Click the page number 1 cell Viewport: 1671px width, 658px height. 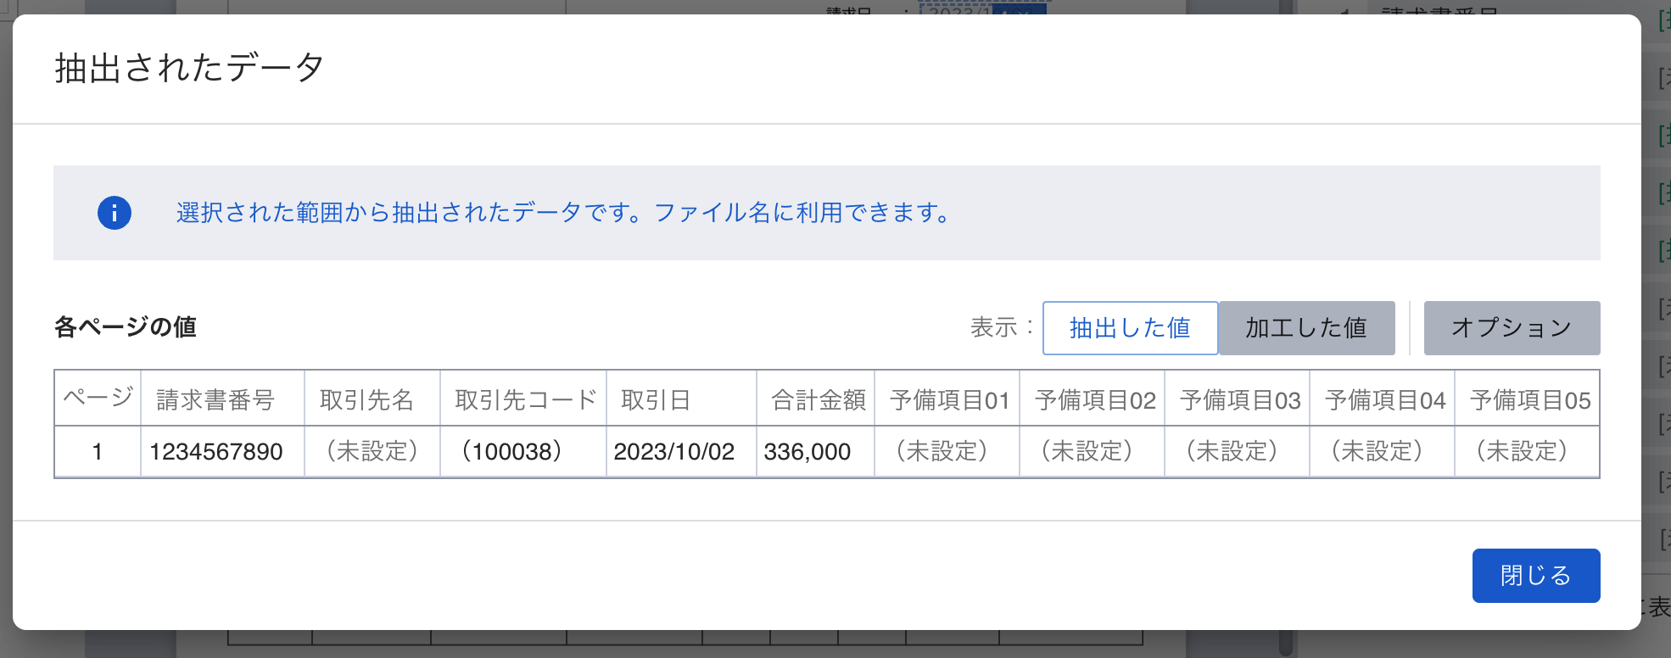[98, 451]
